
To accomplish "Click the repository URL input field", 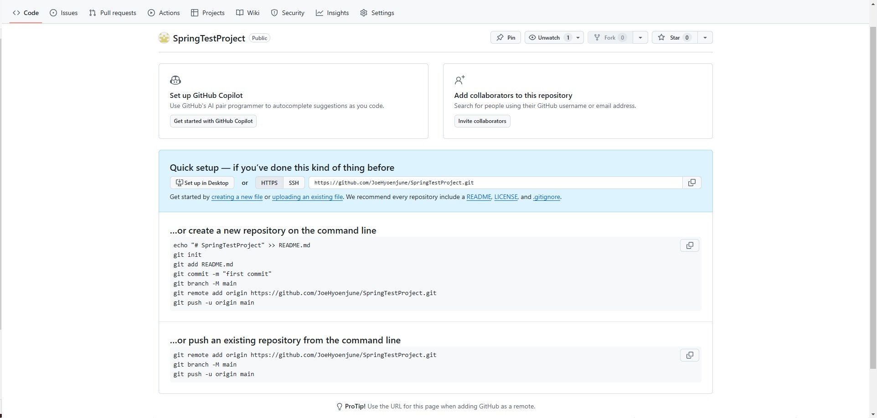I will [495, 183].
